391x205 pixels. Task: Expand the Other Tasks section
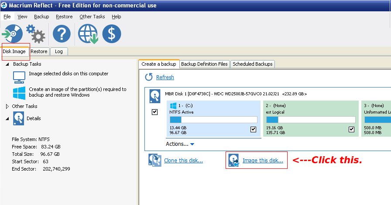pos(7,106)
